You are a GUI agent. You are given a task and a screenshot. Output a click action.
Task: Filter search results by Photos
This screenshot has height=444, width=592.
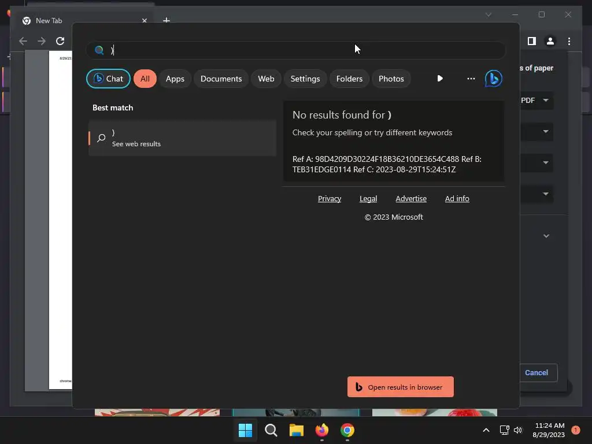click(391, 79)
